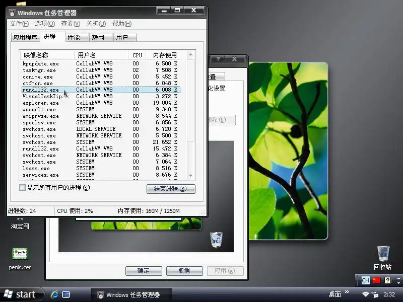Open the 选项(O) menu
This screenshot has width=403, height=302.
coord(45,24)
